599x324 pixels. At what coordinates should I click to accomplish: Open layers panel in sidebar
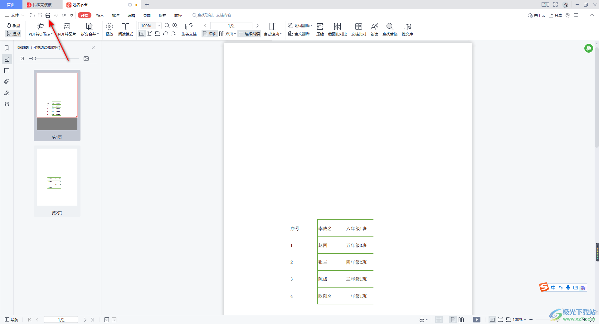7,104
